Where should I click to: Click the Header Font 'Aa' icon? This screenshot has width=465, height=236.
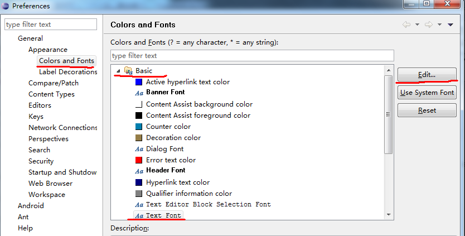pos(139,171)
